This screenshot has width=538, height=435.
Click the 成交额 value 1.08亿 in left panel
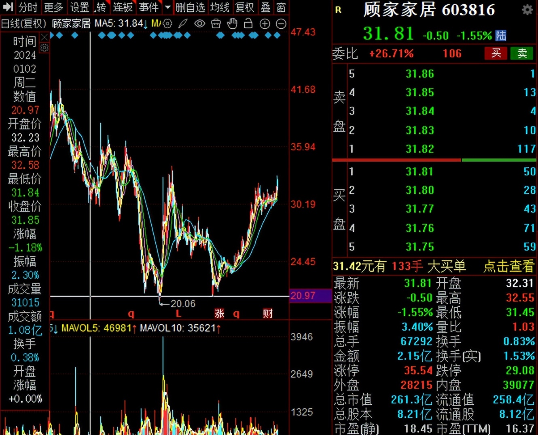pyautogui.click(x=25, y=330)
